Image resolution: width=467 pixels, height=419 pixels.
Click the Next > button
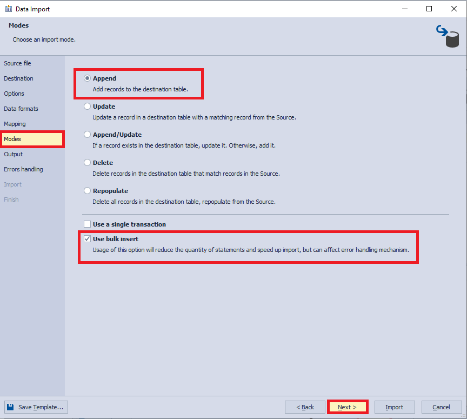[x=347, y=407]
